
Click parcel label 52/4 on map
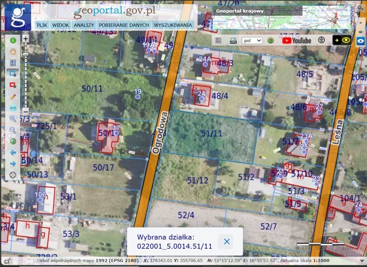point(186,215)
